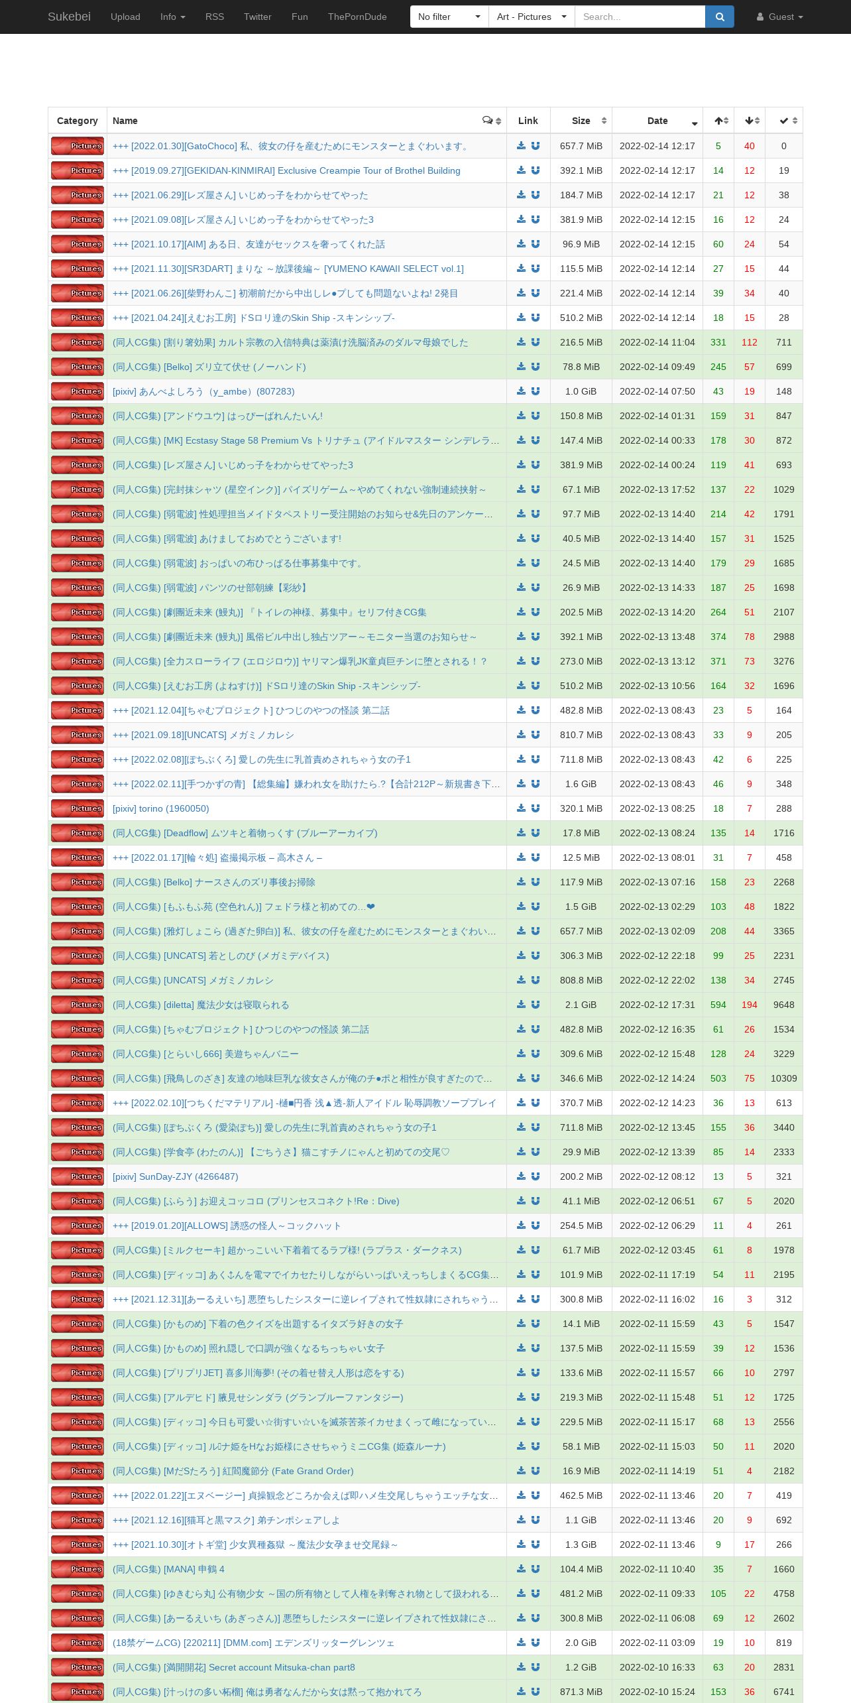Click the 871.3 MiB size cell
851x1703 pixels.
click(581, 1692)
